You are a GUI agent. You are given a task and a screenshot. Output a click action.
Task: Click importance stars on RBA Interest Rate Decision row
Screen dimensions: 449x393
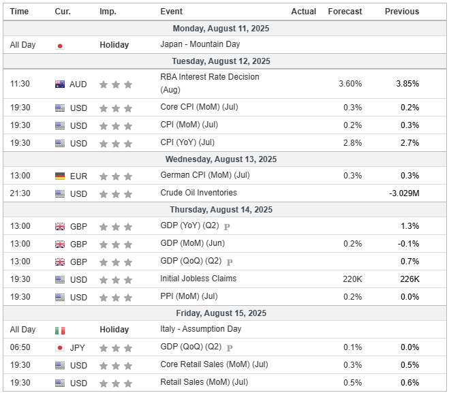pos(116,84)
